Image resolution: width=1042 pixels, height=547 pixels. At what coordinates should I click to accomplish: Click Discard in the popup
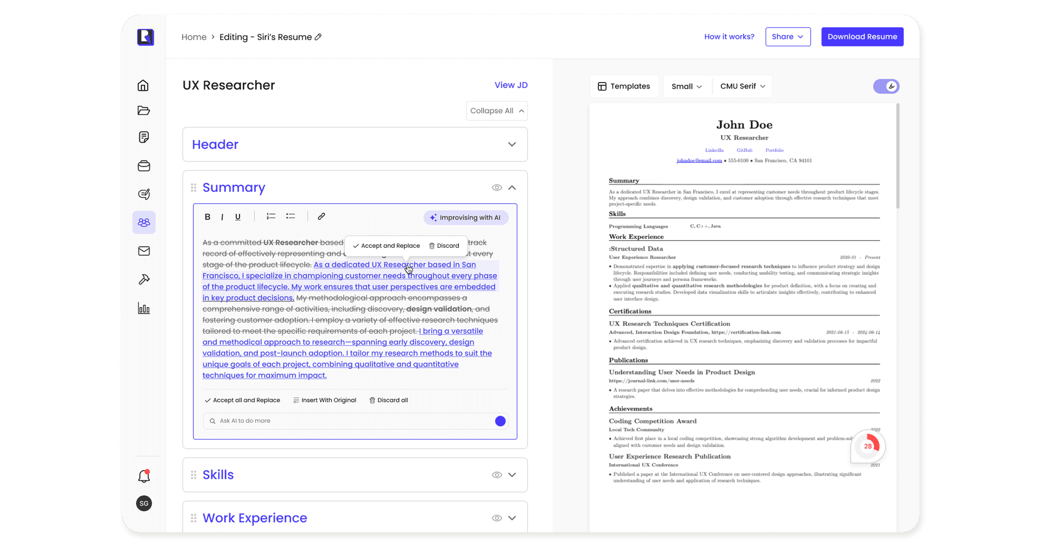(x=444, y=246)
